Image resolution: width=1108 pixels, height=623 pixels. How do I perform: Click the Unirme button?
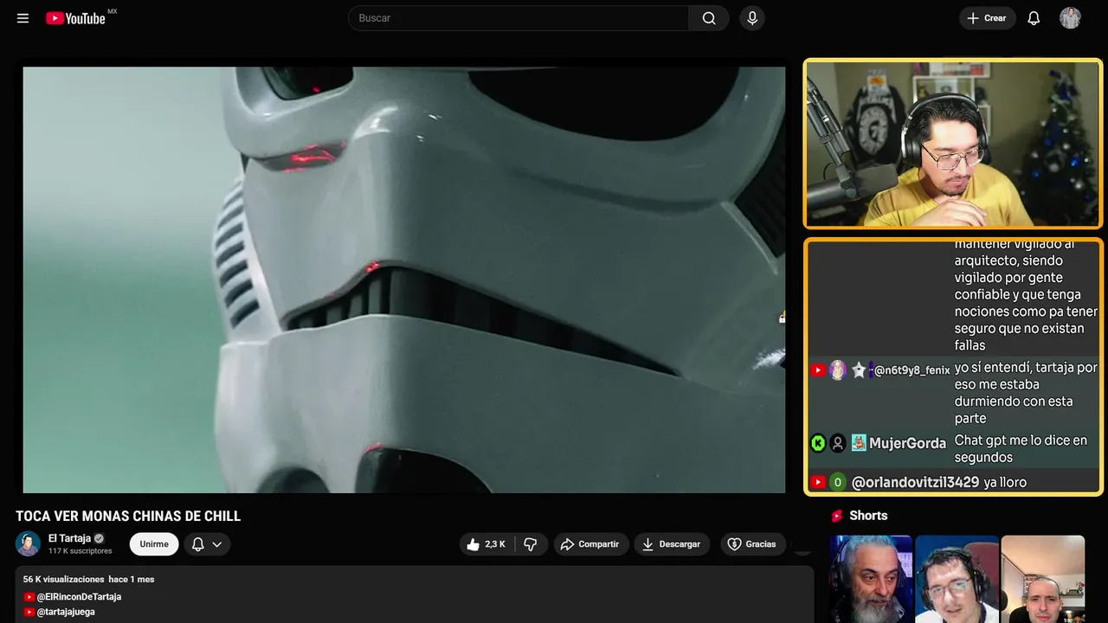click(x=154, y=544)
